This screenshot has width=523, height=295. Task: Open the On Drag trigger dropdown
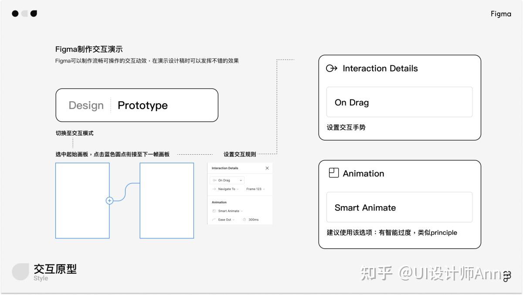227,180
